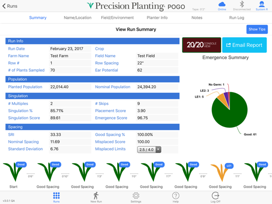Open the Misplaced Limits dropdown
This screenshot has width=272, height=204.
pos(149,149)
